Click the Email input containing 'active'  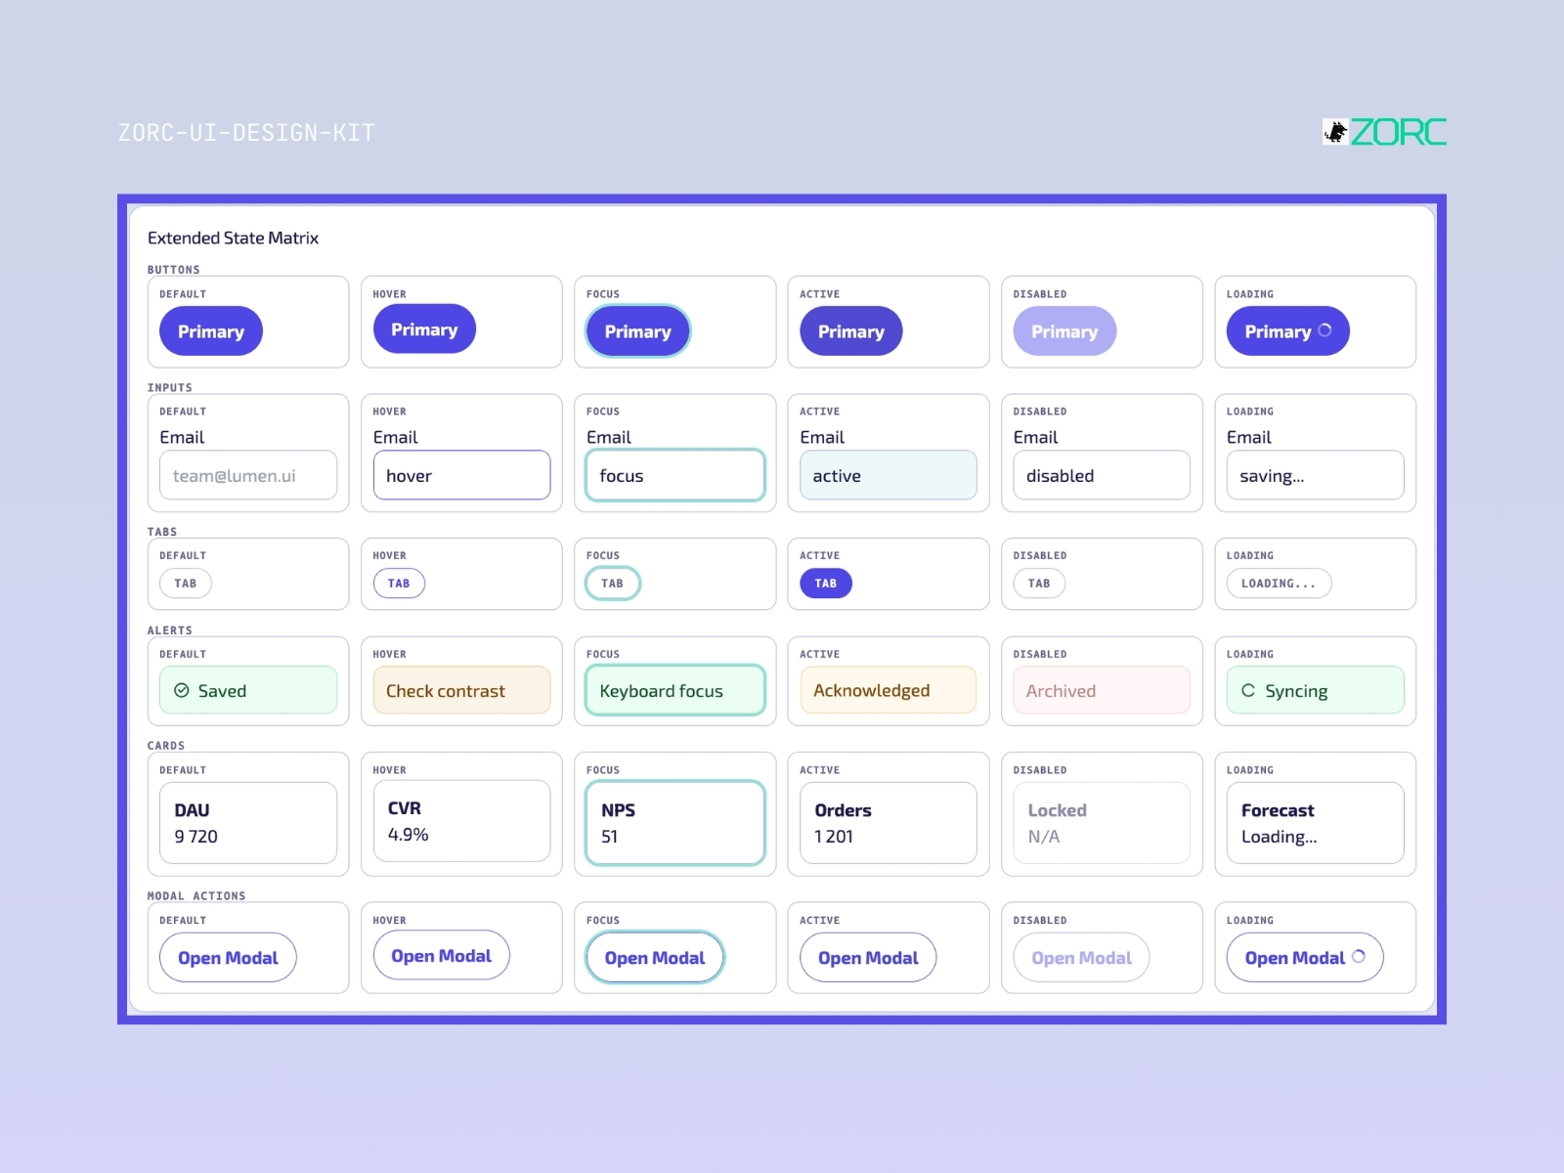[889, 475]
